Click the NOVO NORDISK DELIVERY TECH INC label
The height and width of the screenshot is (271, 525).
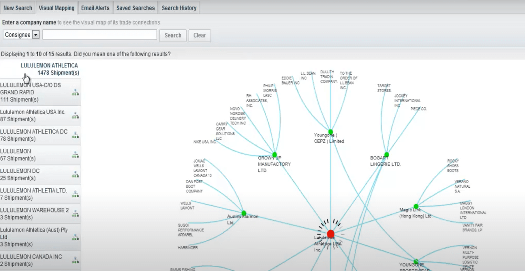tap(238, 116)
